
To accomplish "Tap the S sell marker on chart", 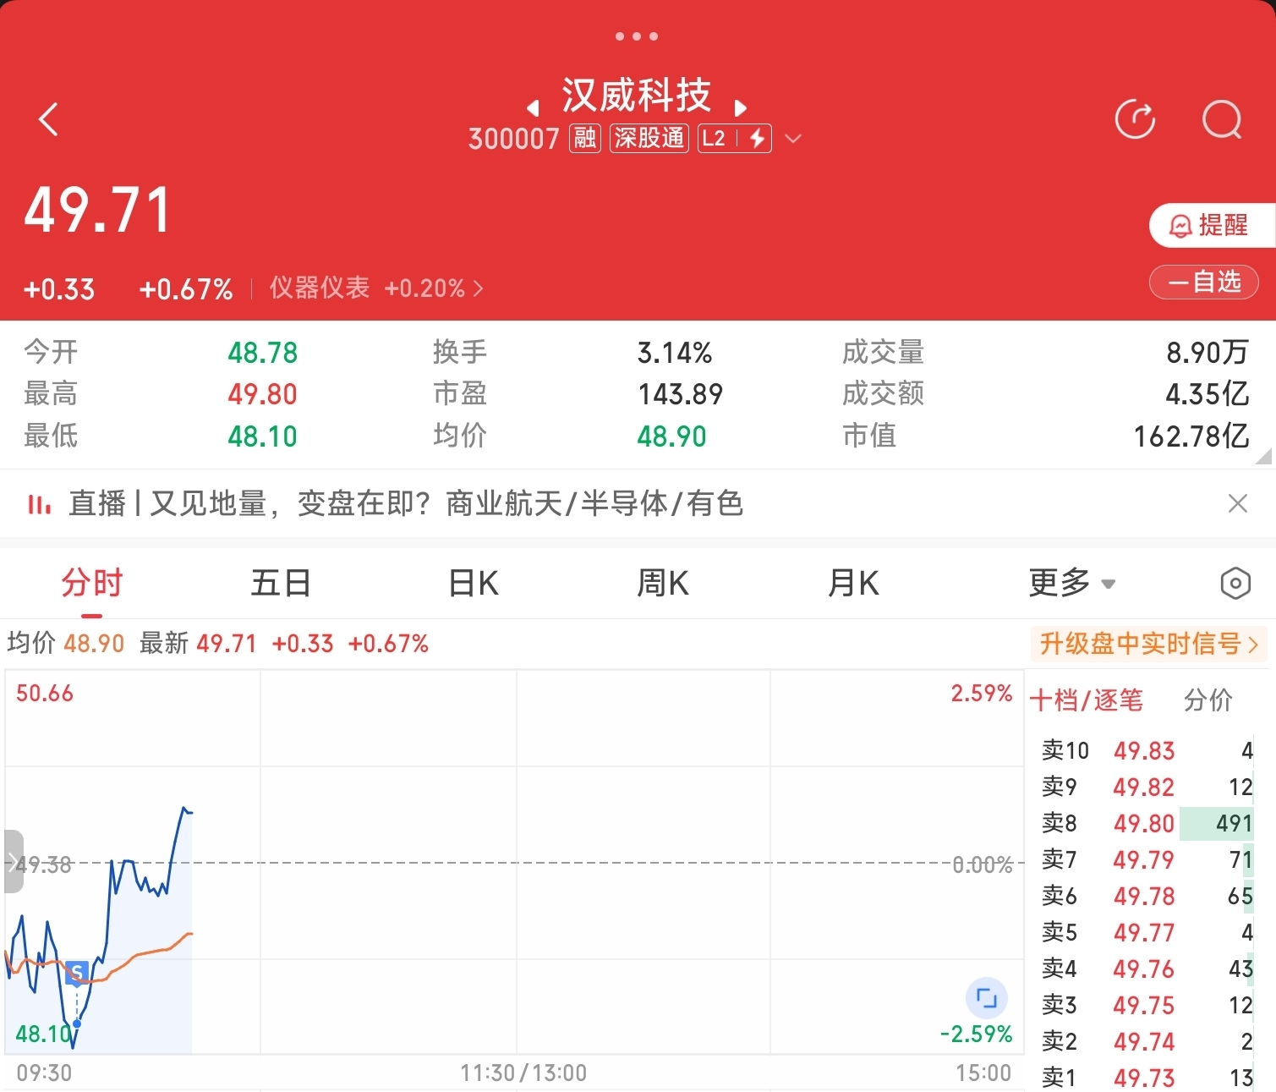I will click(x=77, y=972).
